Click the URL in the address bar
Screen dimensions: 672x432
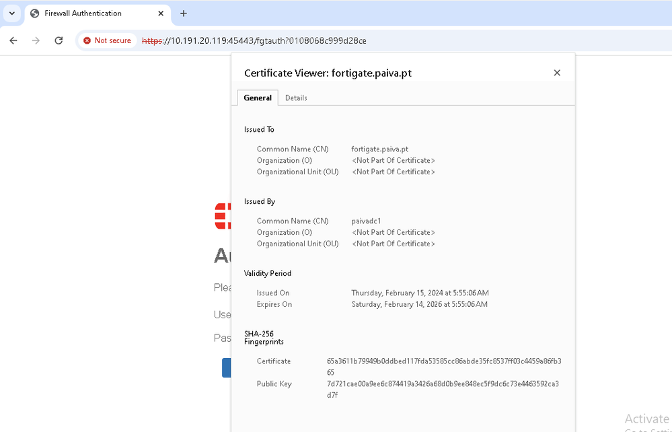(254, 41)
